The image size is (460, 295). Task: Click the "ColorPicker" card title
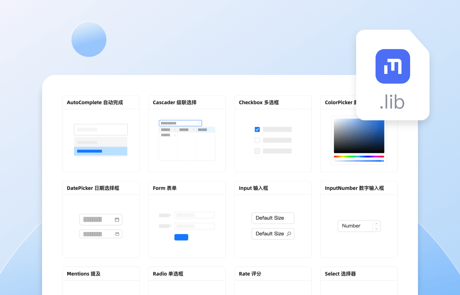click(338, 102)
